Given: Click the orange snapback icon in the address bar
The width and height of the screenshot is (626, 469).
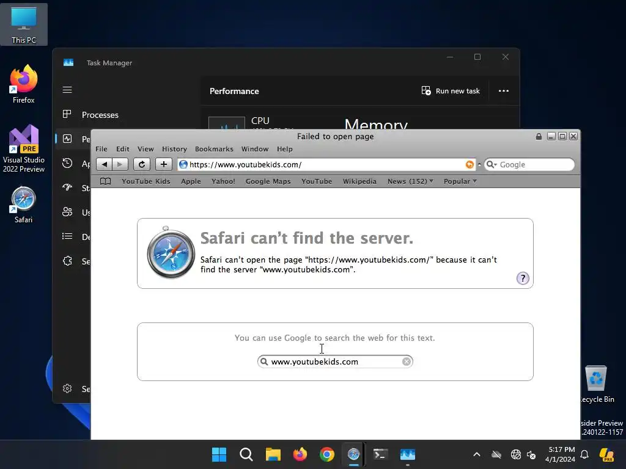Looking at the screenshot, I should click(x=469, y=165).
